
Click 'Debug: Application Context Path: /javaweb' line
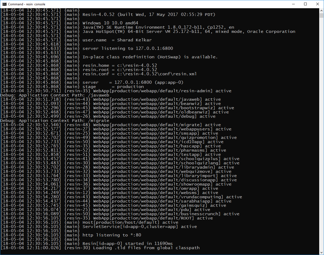[x=55, y=95]
